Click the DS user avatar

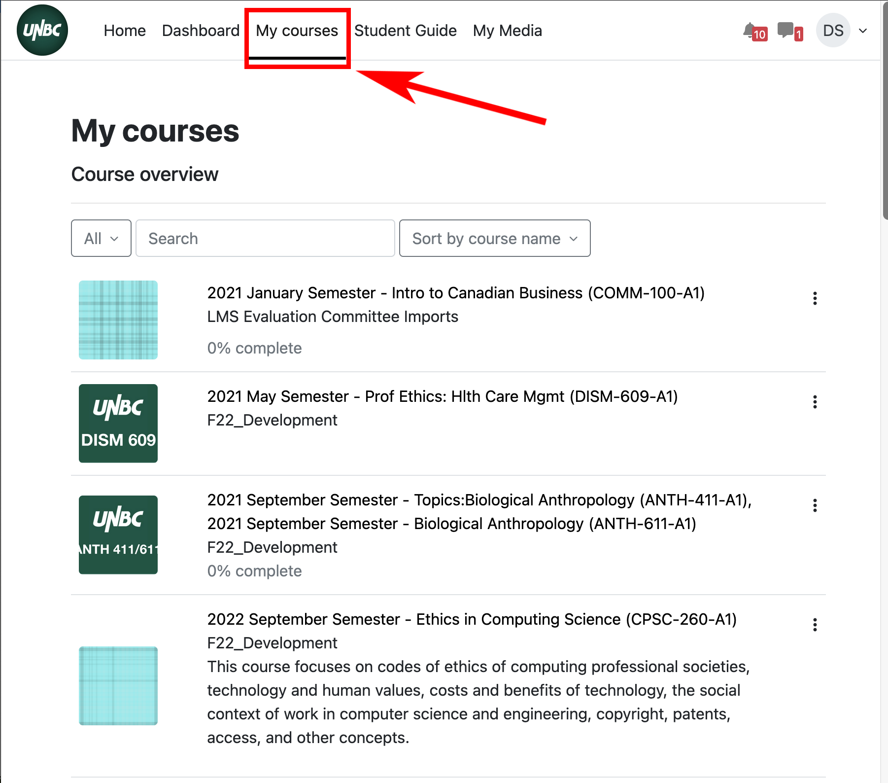[x=833, y=31]
